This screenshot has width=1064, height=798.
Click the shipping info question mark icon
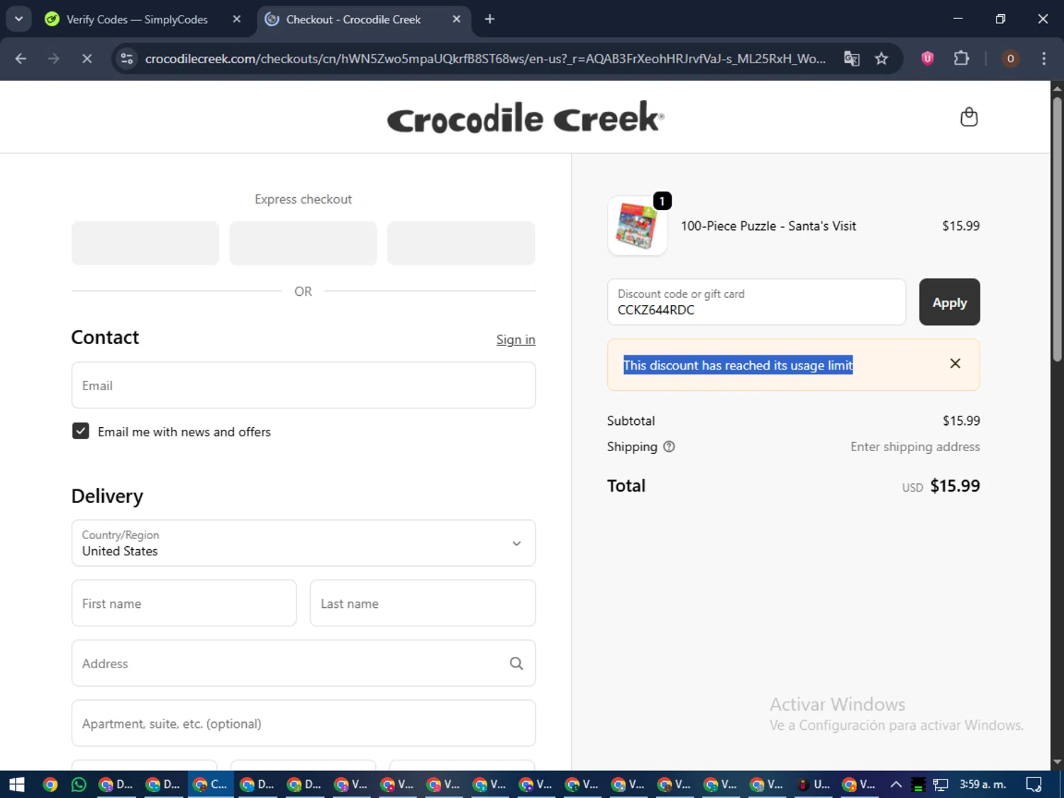(669, 447)
